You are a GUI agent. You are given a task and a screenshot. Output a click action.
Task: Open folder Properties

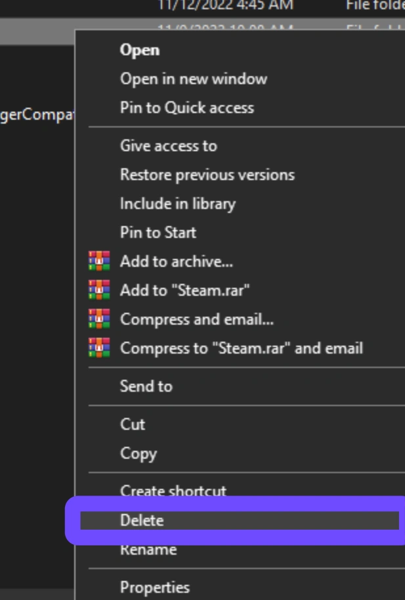point(154,587)
